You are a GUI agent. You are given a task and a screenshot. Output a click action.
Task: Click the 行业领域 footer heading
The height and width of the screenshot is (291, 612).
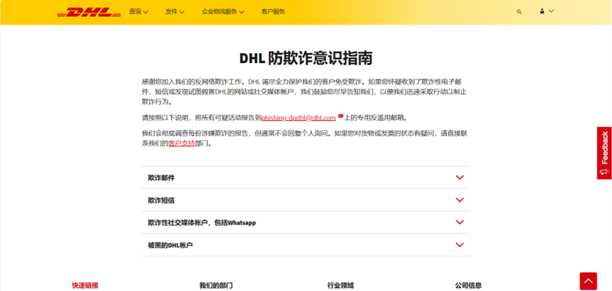pyautogui.click(x=340, y=285)
